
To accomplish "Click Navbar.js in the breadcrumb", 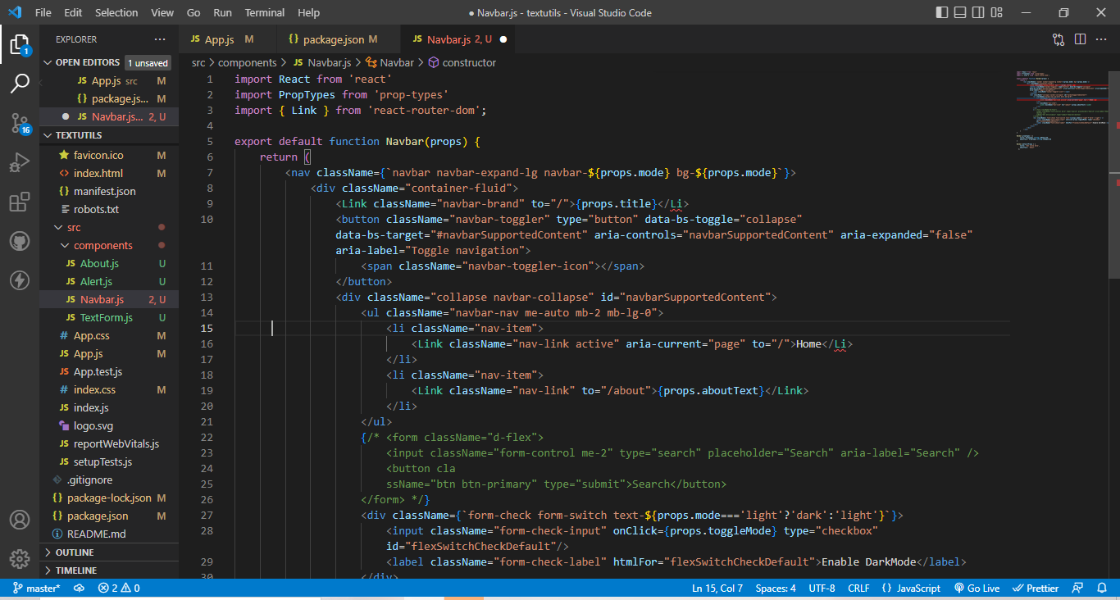I will [322, 62].
